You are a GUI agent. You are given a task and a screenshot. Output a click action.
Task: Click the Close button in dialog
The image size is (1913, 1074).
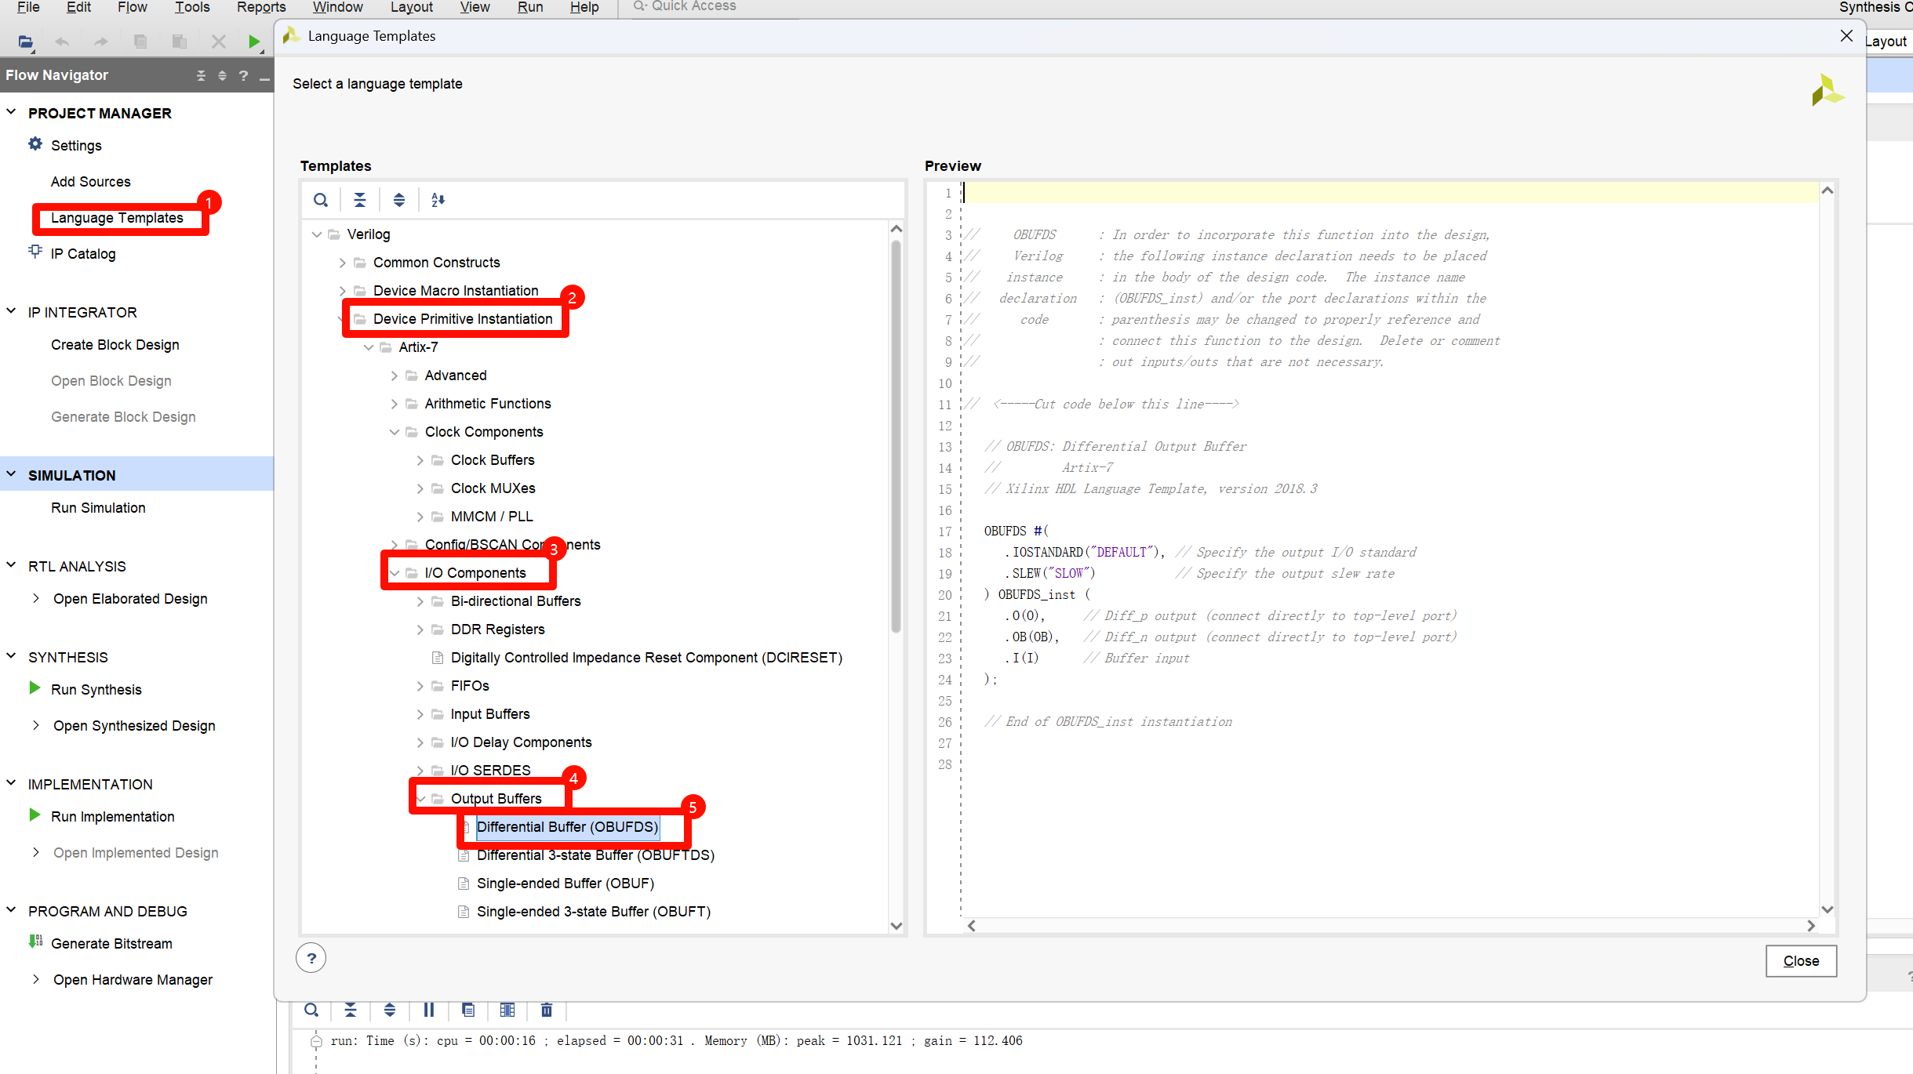(1801, 961)
